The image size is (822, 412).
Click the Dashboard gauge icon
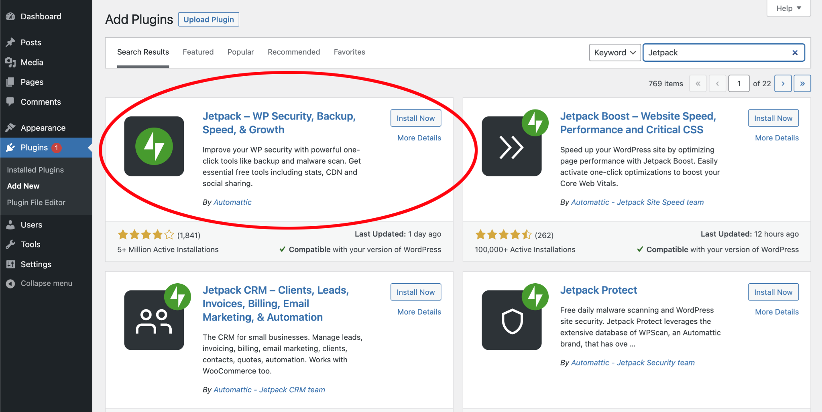[x=10, y=16]
